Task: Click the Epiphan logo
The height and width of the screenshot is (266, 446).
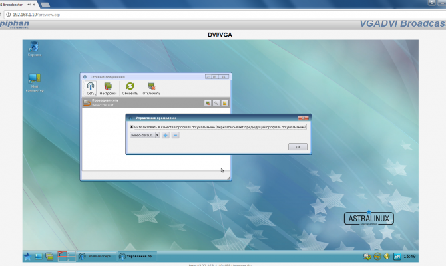Action: [x=14, y=24]
